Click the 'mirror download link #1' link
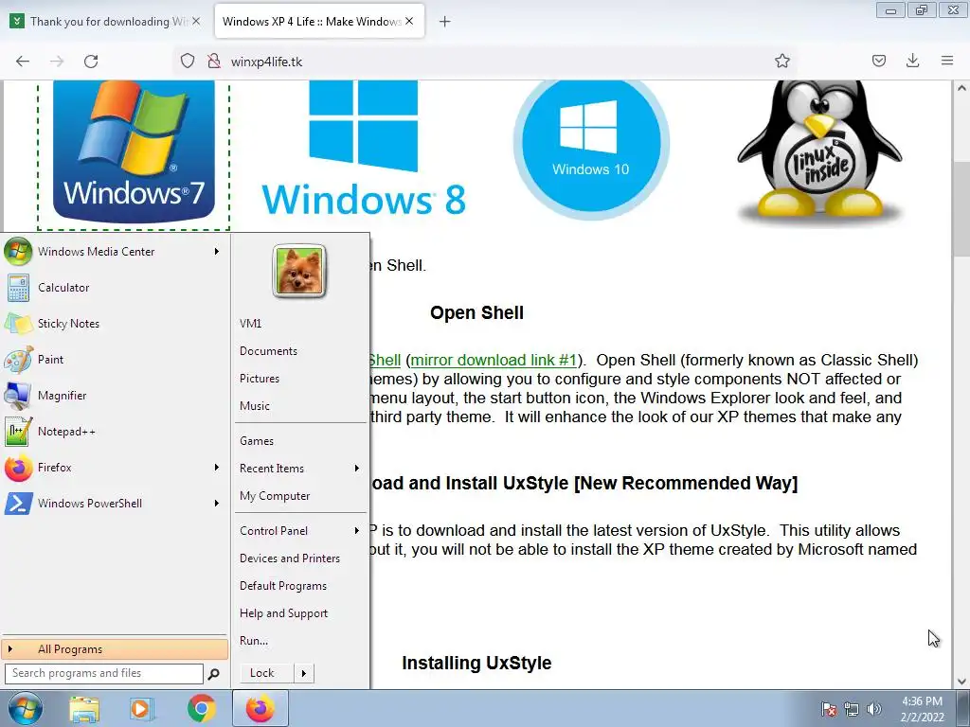The height and width of the screenshot is (727, 970). 494,360
